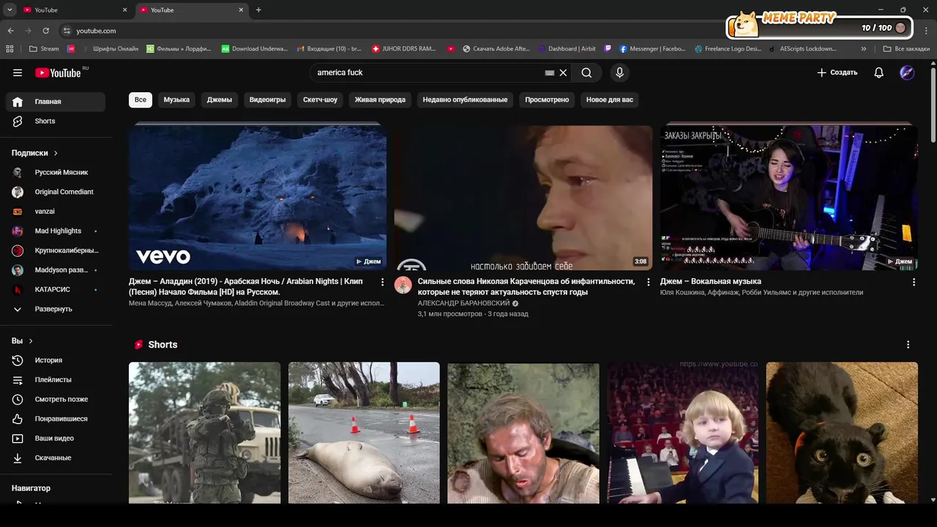Expand the Подписки section
The height and width of the screenshot is (527, 937).
click(x=34, y=153)
